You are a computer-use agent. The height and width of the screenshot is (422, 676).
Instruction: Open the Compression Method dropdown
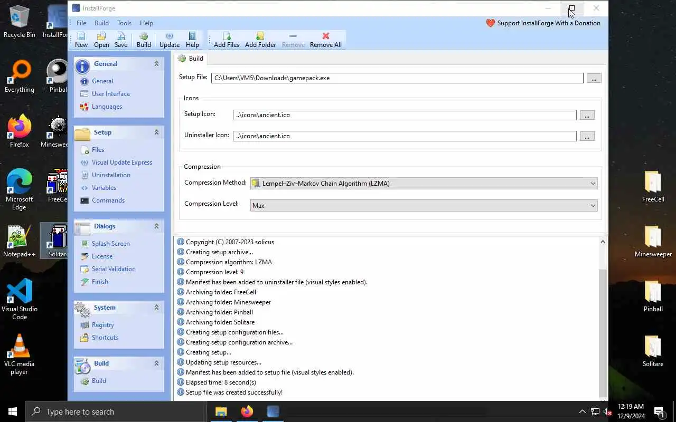point(424,184)
